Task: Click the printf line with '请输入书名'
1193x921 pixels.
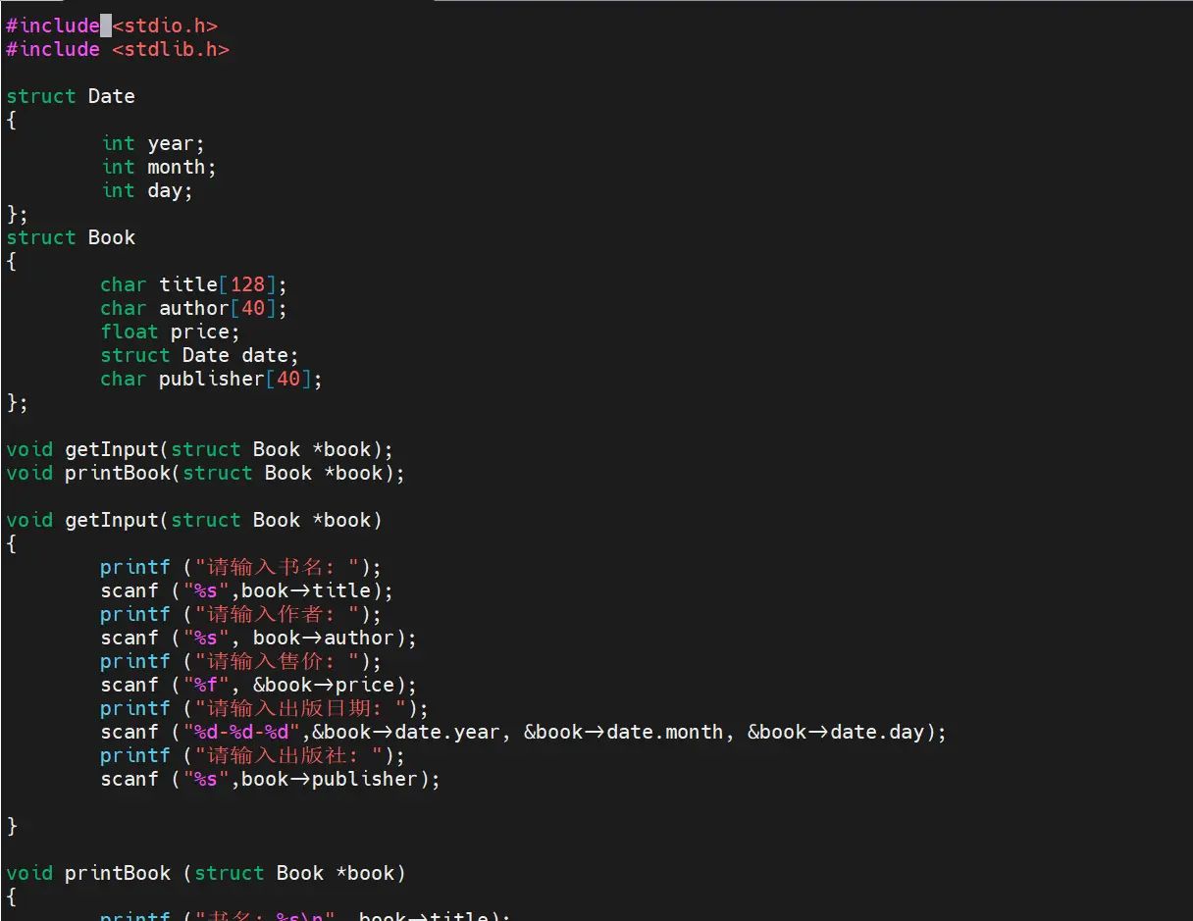Action: [241, 567]
